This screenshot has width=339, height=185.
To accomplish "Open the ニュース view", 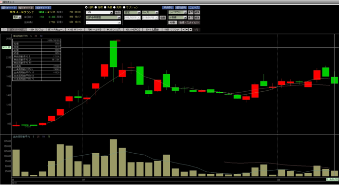I will tap(194, 8).
